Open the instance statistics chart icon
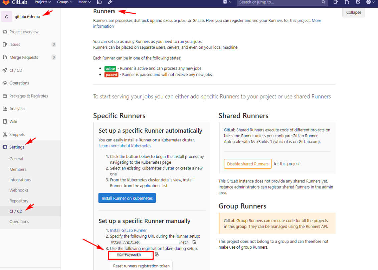Viewport: 378px width, 270px height. coord(99,2)
